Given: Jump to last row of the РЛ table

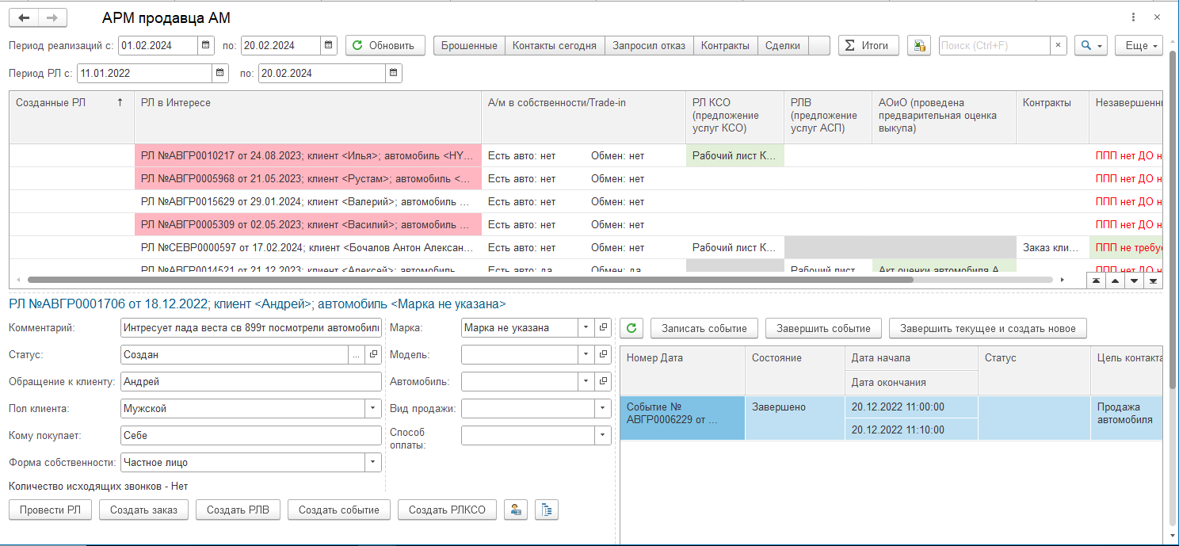Looking at the screenshot, I should 1153,281.
